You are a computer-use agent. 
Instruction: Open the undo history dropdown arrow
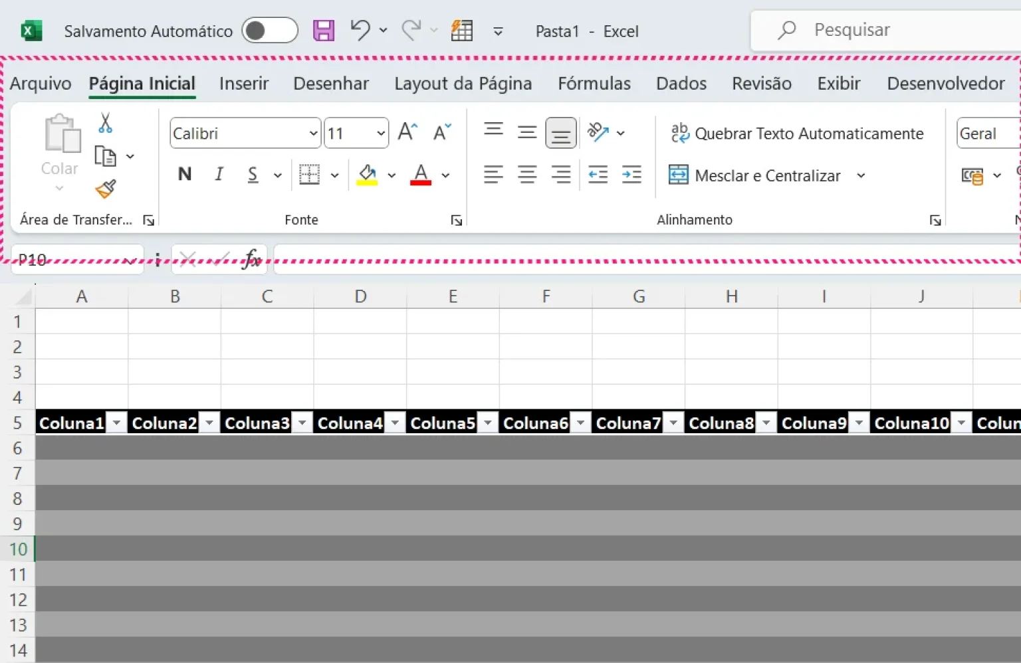(x=384, y=31)
